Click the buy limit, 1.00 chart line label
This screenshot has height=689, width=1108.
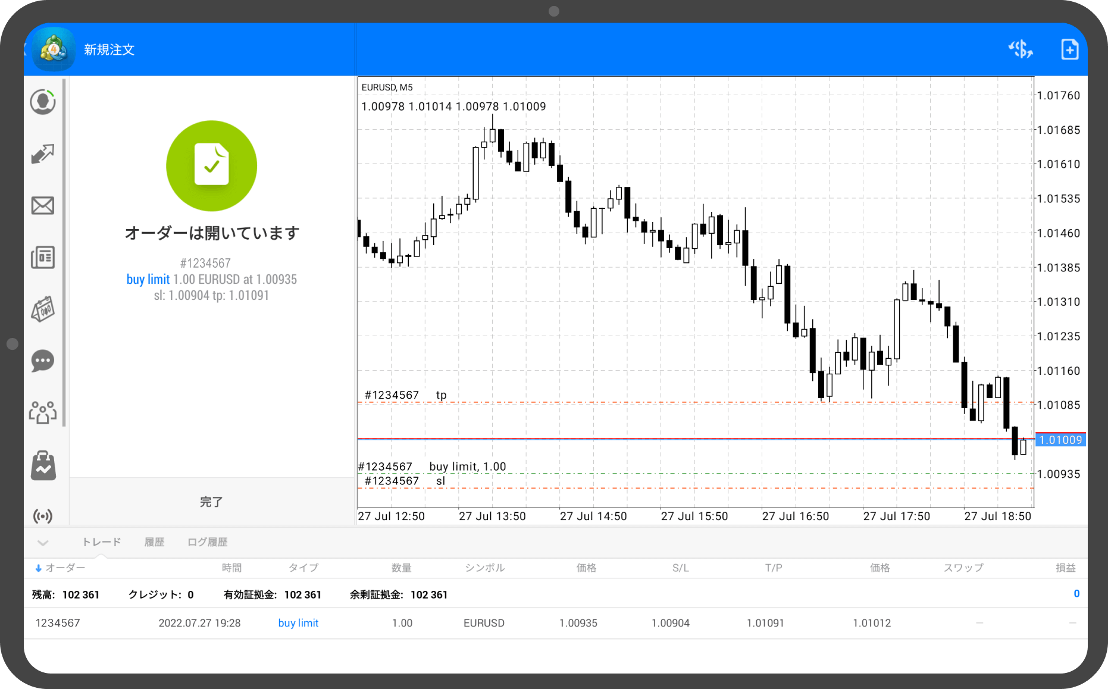point(468,466)
